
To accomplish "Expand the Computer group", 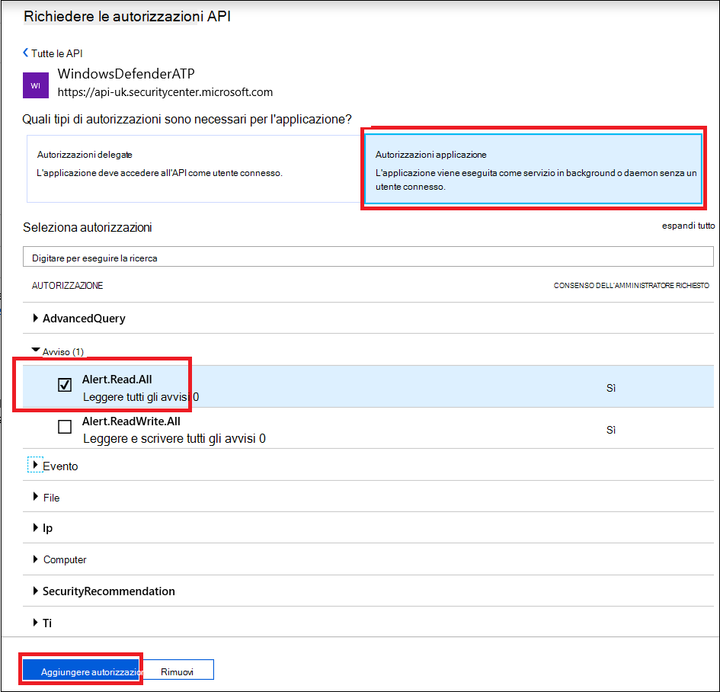I will (x=35, y=559).
